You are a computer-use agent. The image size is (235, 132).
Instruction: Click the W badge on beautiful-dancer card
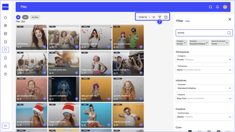click(x=77, y=99)
